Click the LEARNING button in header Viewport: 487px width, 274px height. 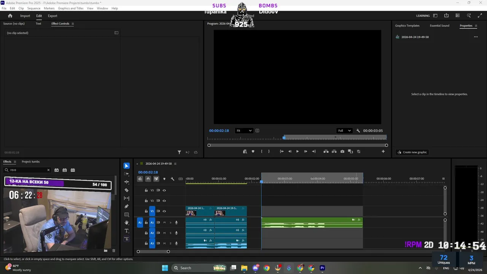423,16
